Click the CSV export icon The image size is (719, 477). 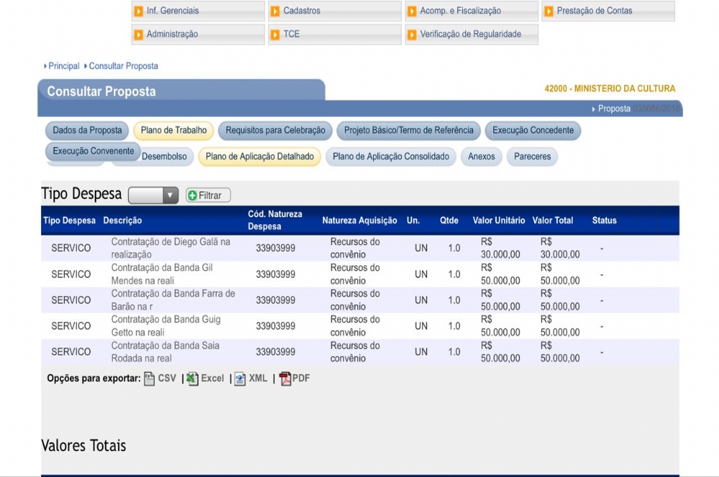click(x=150, y=379)
